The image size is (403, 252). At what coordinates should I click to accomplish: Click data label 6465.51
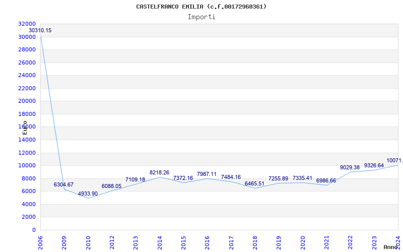coord(254,183)
